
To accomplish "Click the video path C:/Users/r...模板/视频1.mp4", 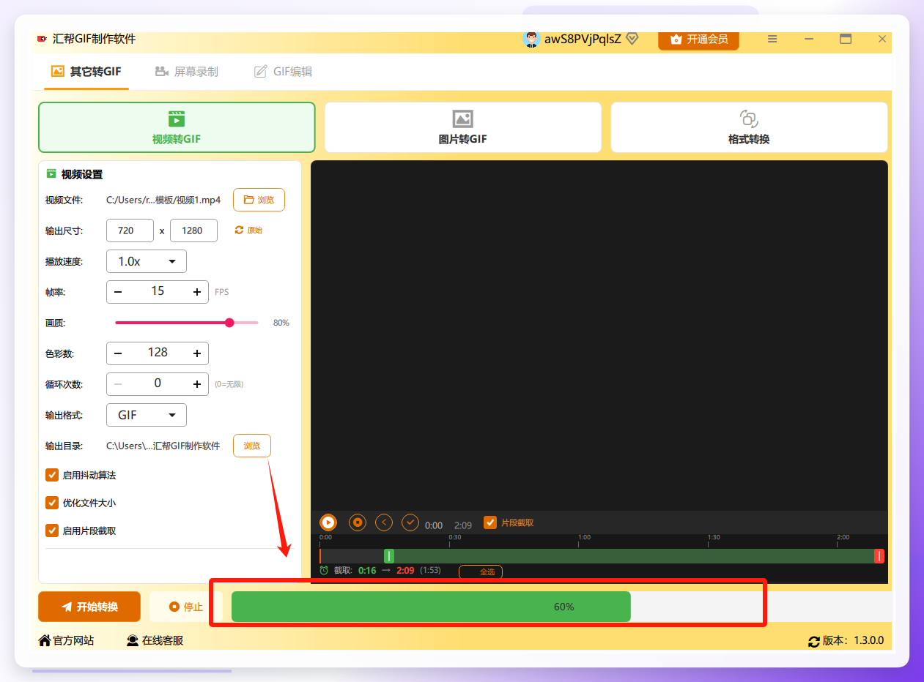I will 163,200.
